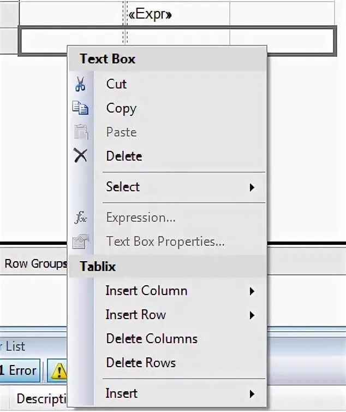Click the yellow warning triangle icon
The image size is (346, 412).
click(x=58, y=371)
